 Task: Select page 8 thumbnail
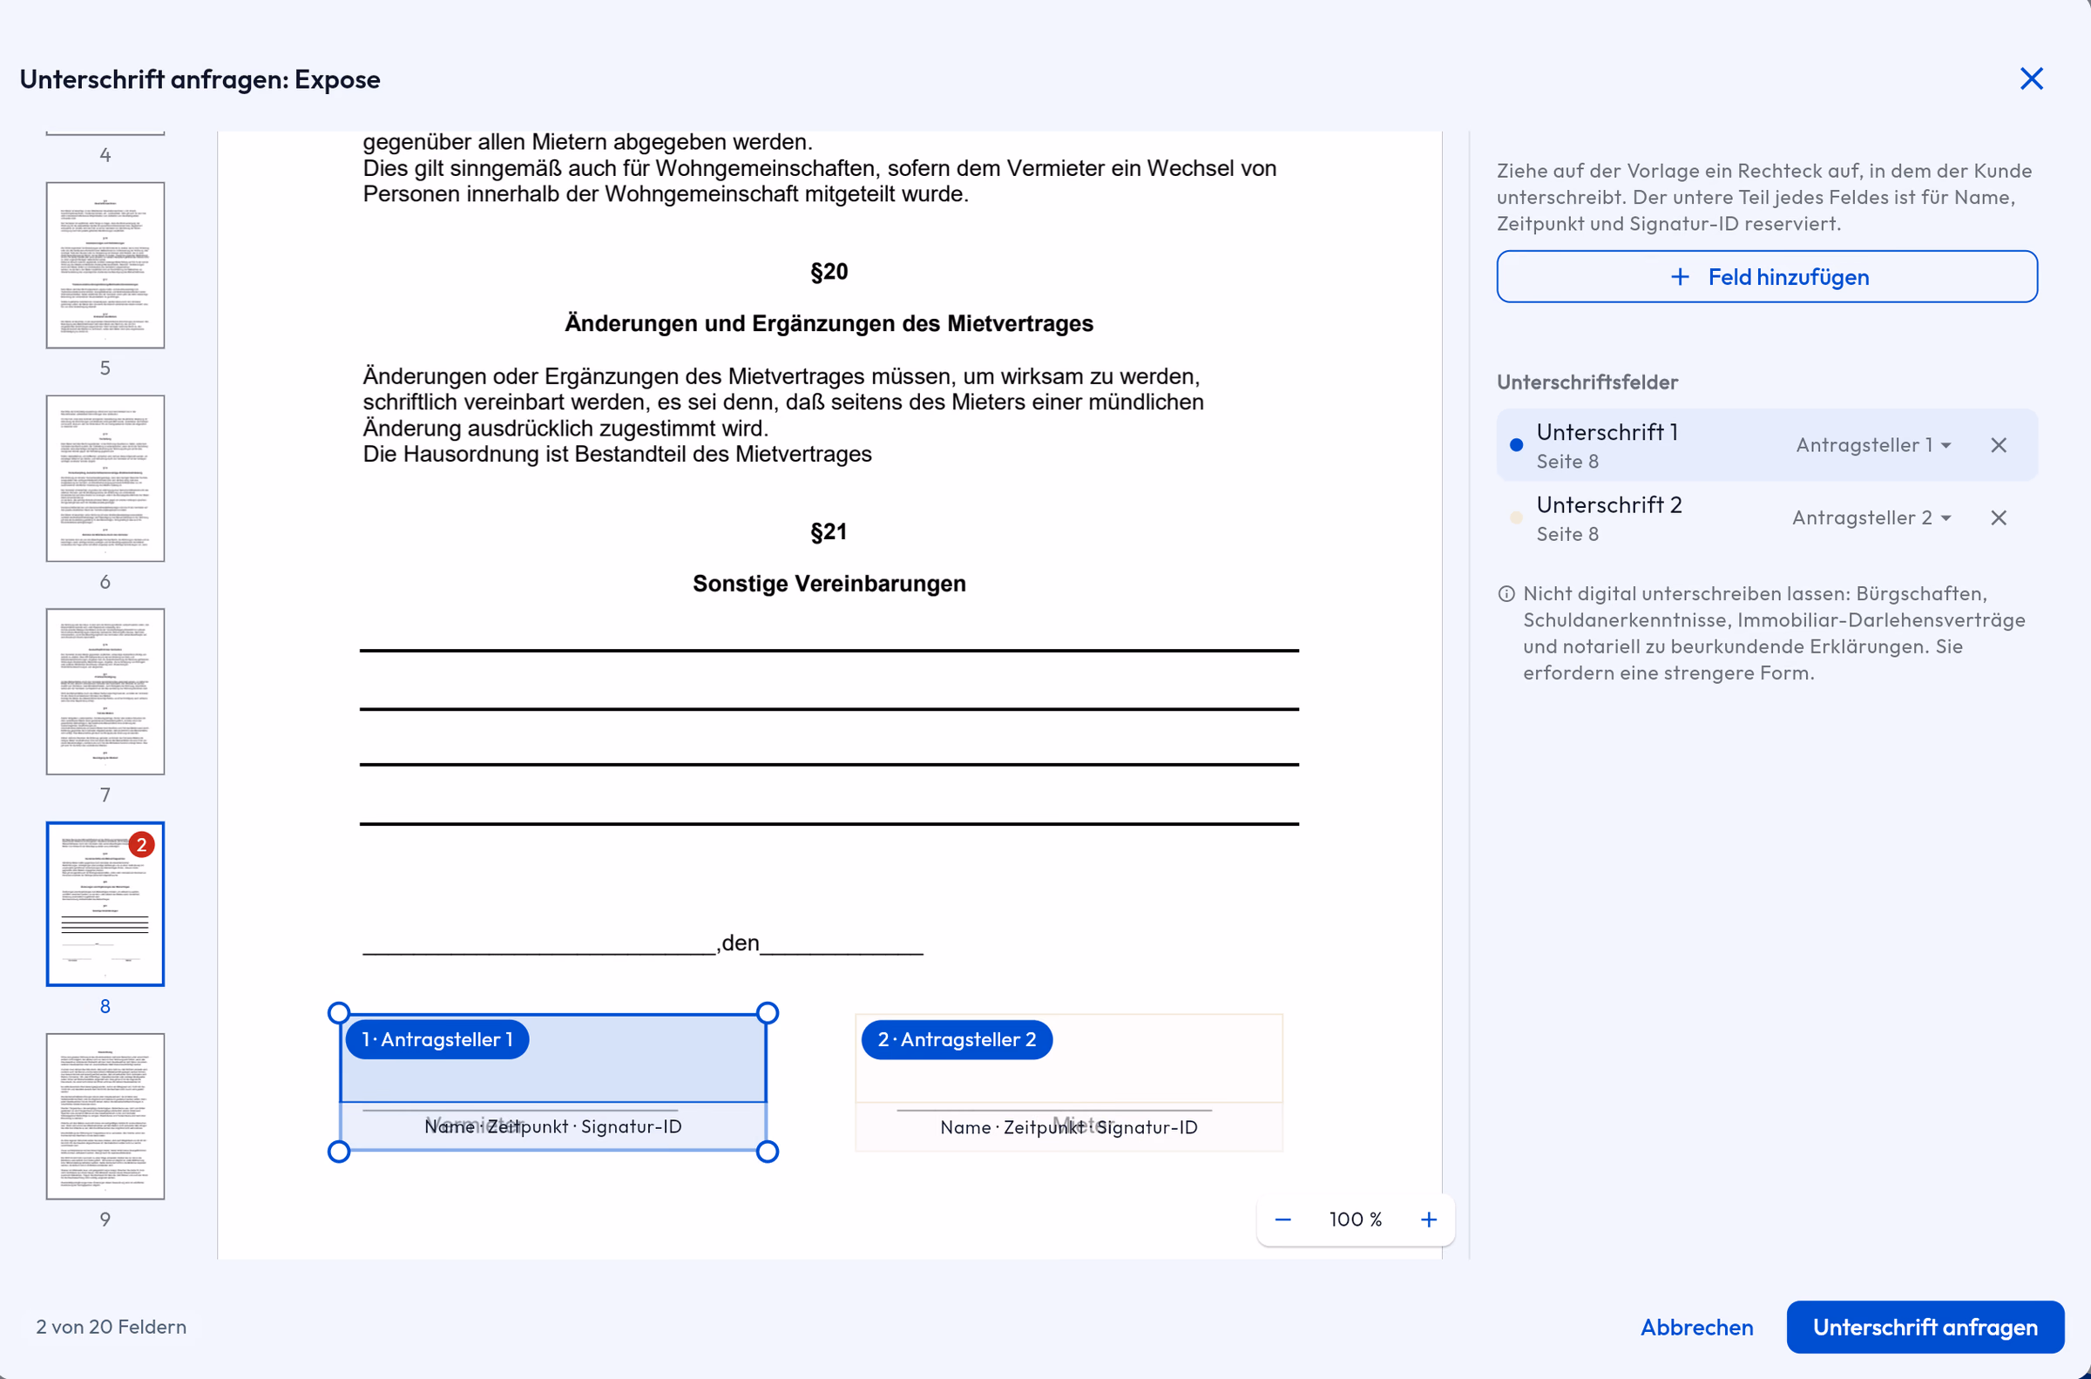click(x=105, y=904)
